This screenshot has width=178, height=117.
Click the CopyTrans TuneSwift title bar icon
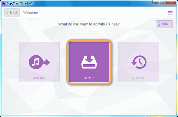tap(4, 4)
